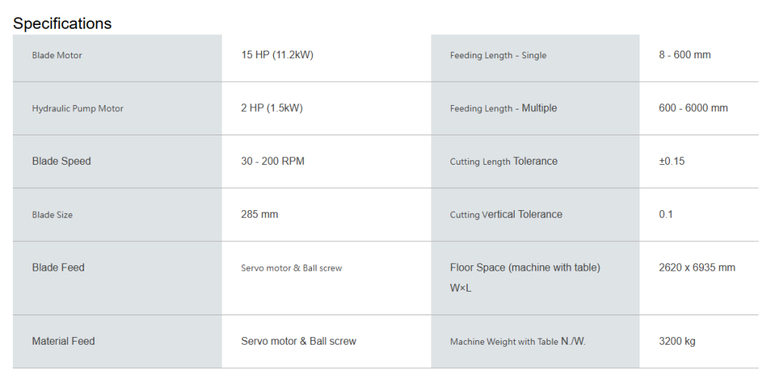
Task: Select Cutting Length Tolerance label
Action: click(503, 162)
